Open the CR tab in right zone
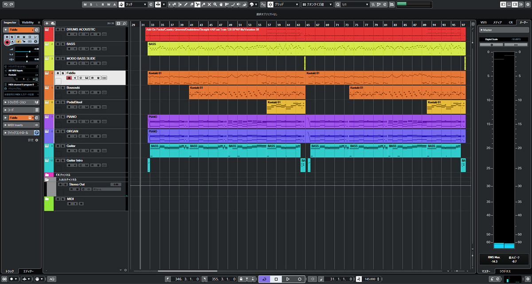This screenshot has width=532, height=284. pos(511,22)
